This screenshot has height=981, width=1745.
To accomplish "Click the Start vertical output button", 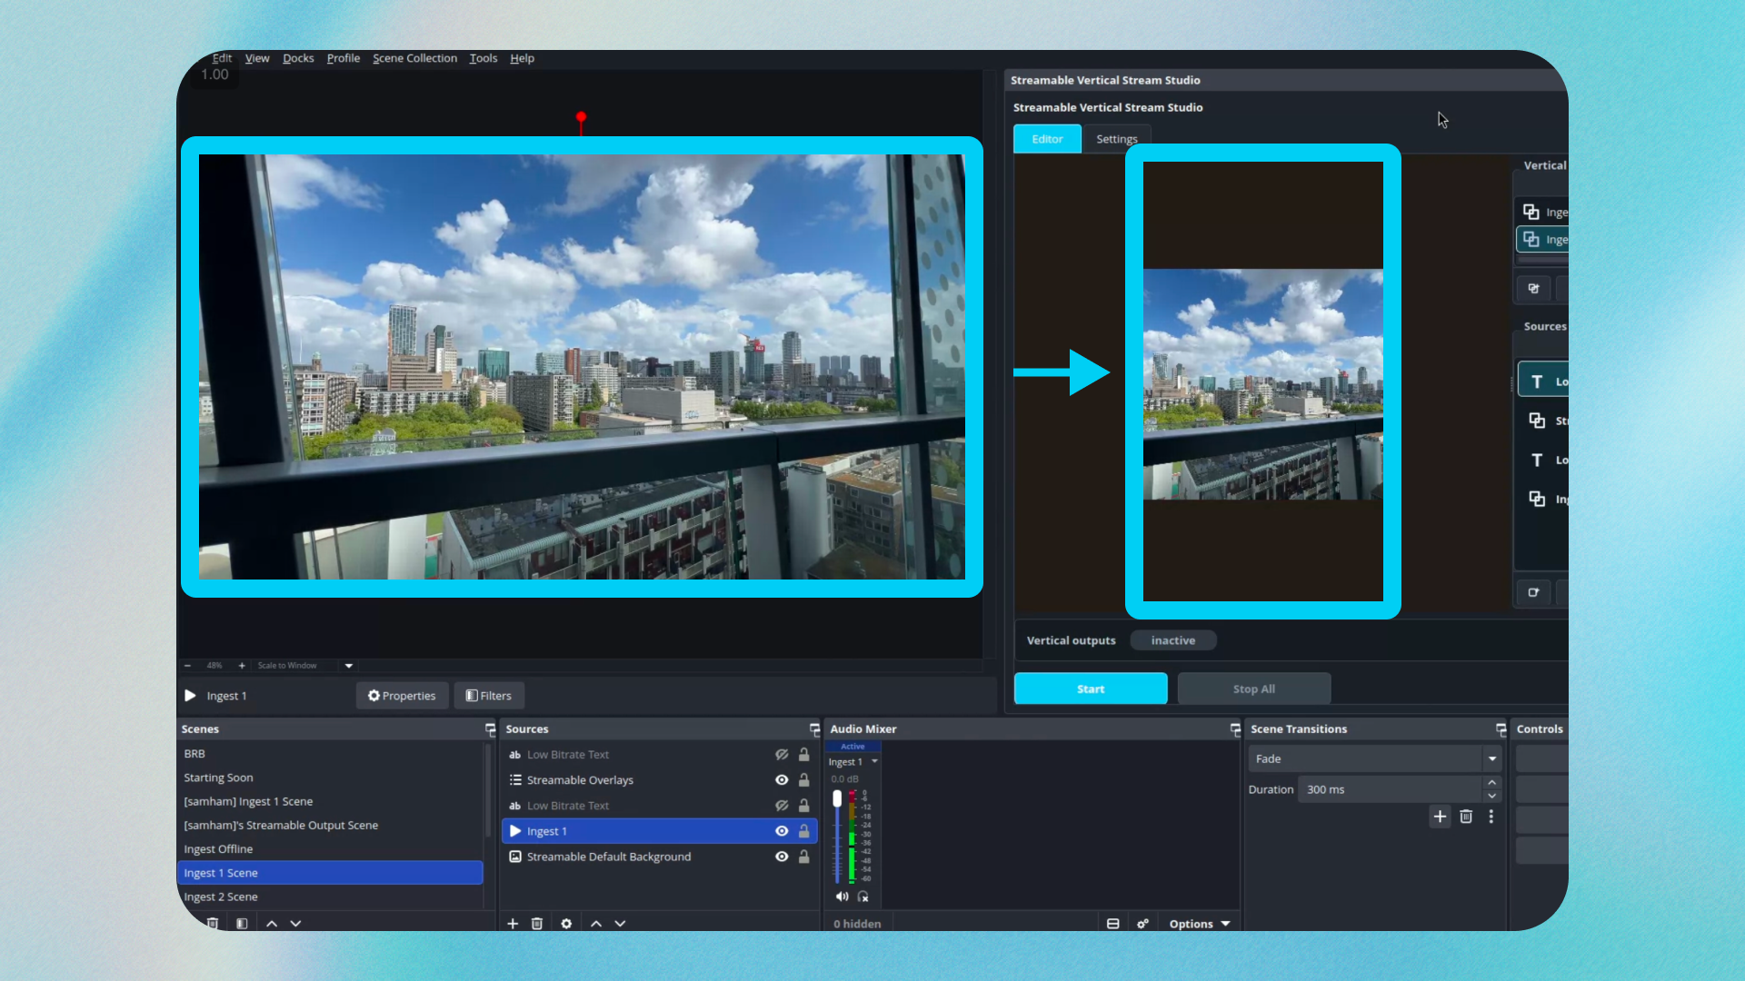I will (x=1091, y=689).
